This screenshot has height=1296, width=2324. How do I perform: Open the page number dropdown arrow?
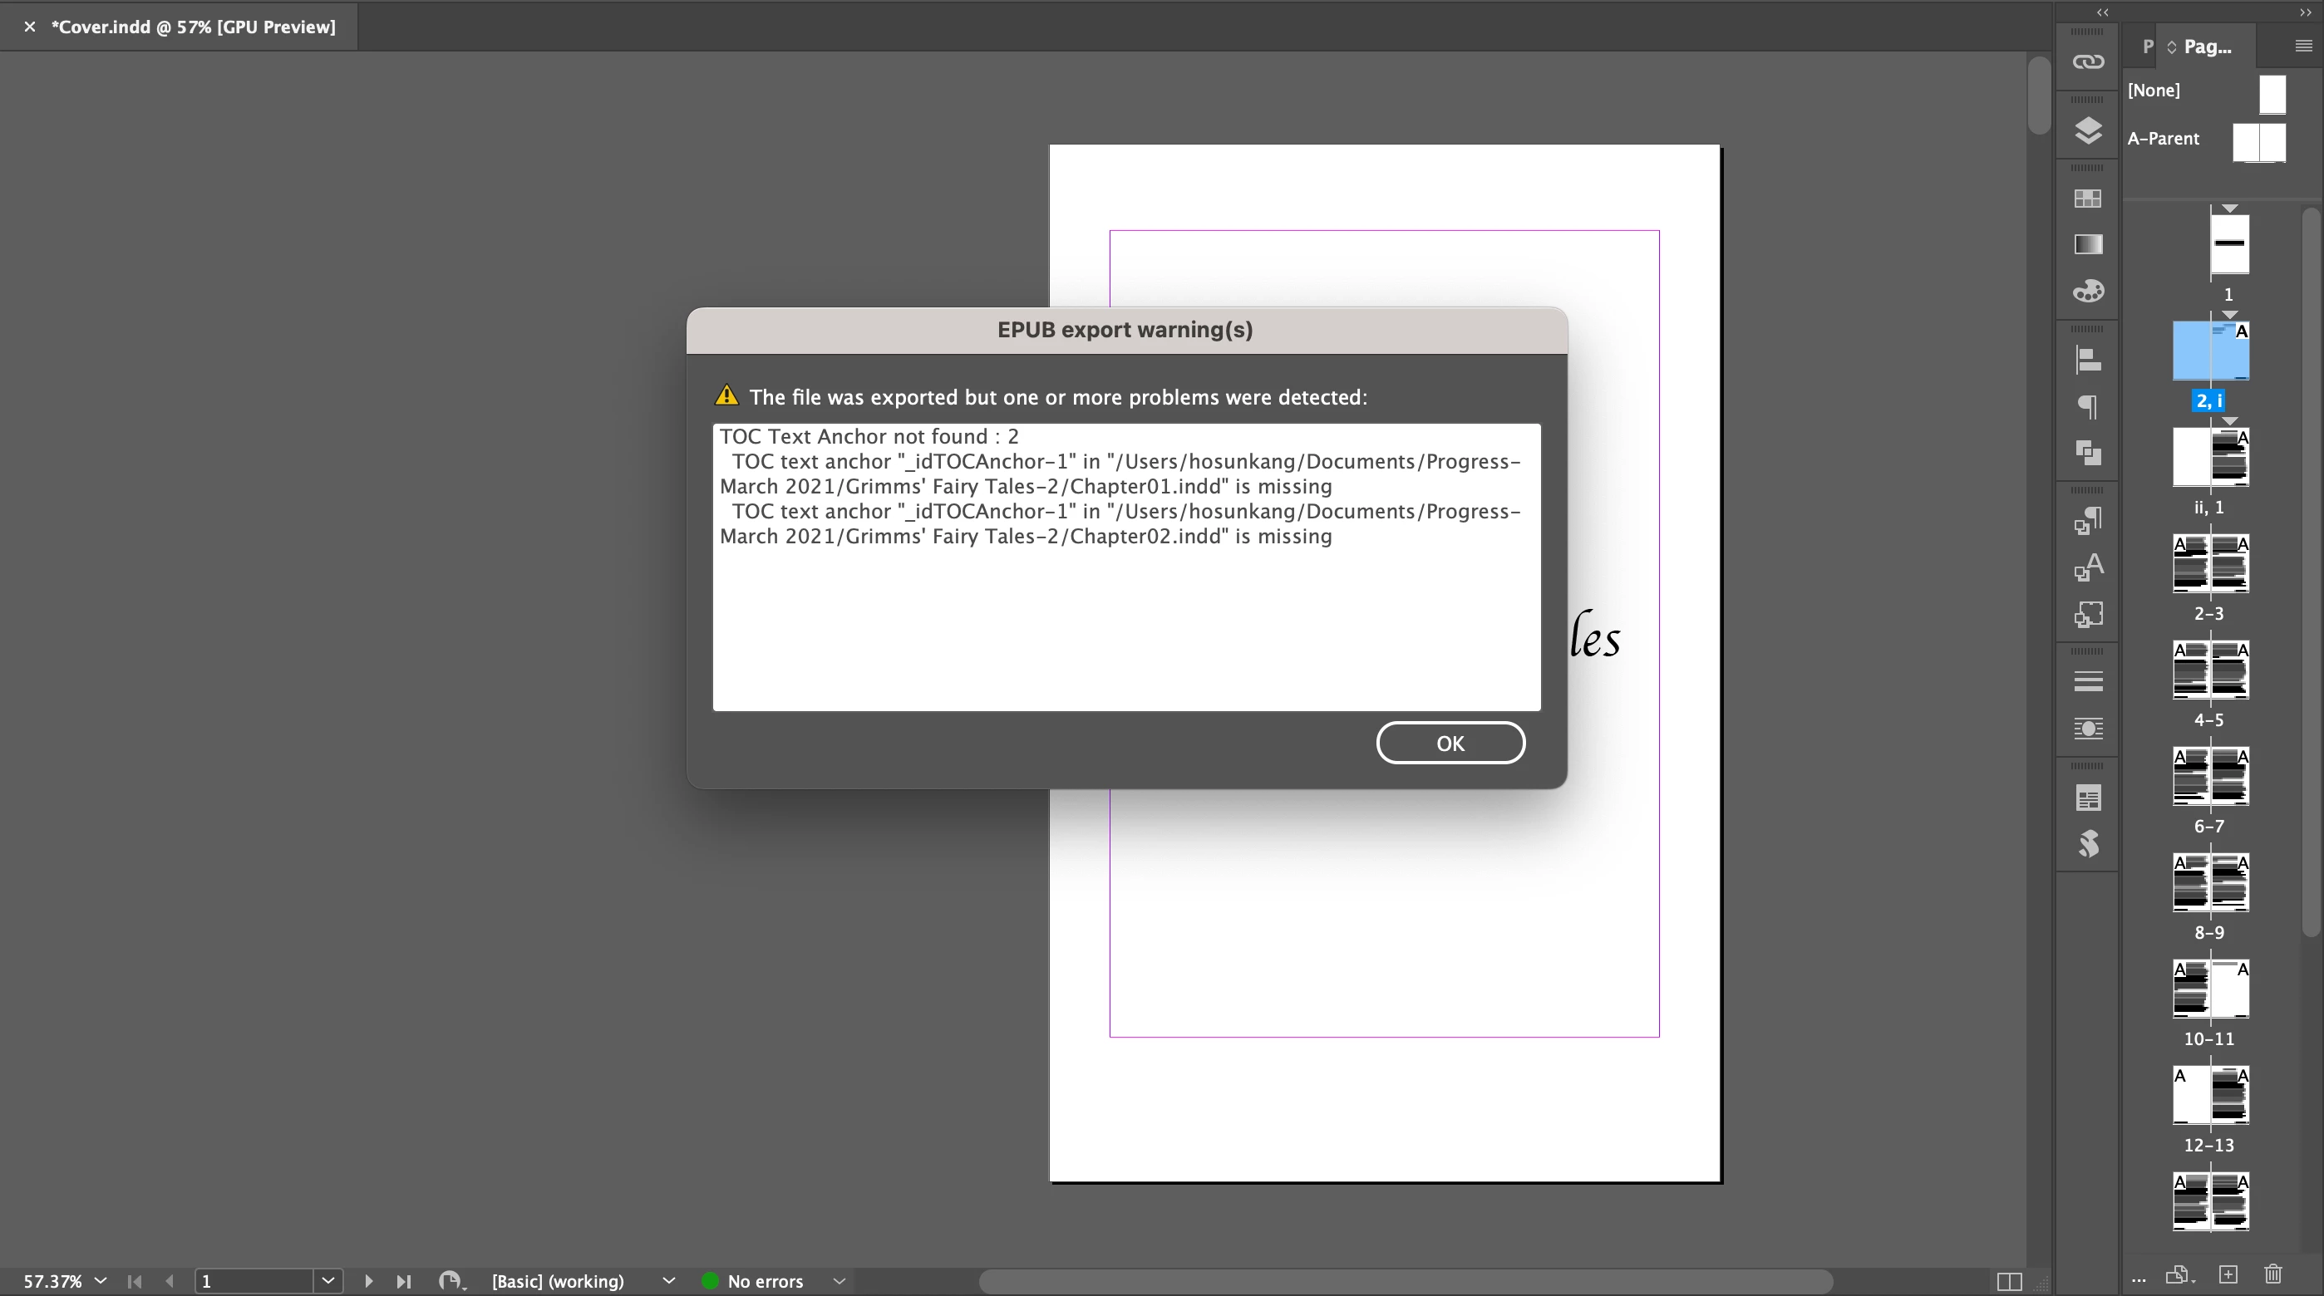point(328,1281)
